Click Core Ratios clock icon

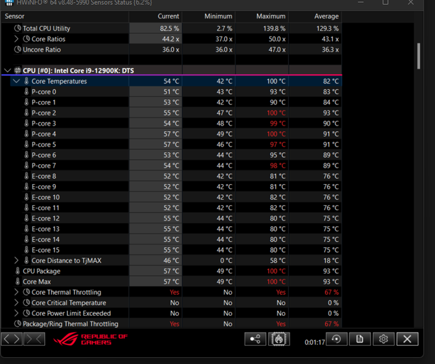[27, 39]
